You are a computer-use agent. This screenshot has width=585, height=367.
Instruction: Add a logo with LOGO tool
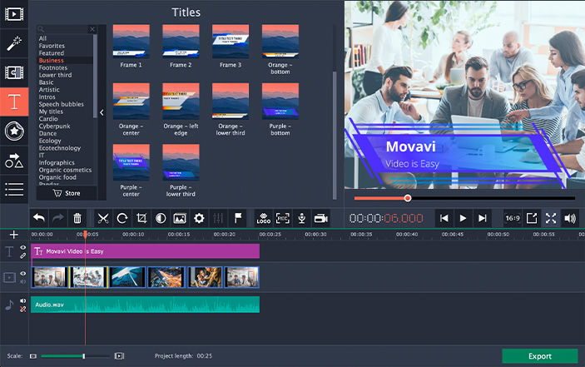point(264,218)
